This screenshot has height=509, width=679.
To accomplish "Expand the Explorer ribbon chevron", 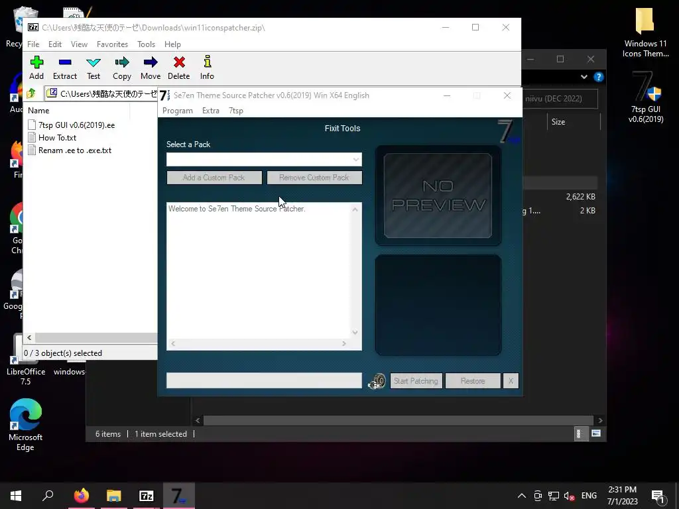I will tap(584, 77).
